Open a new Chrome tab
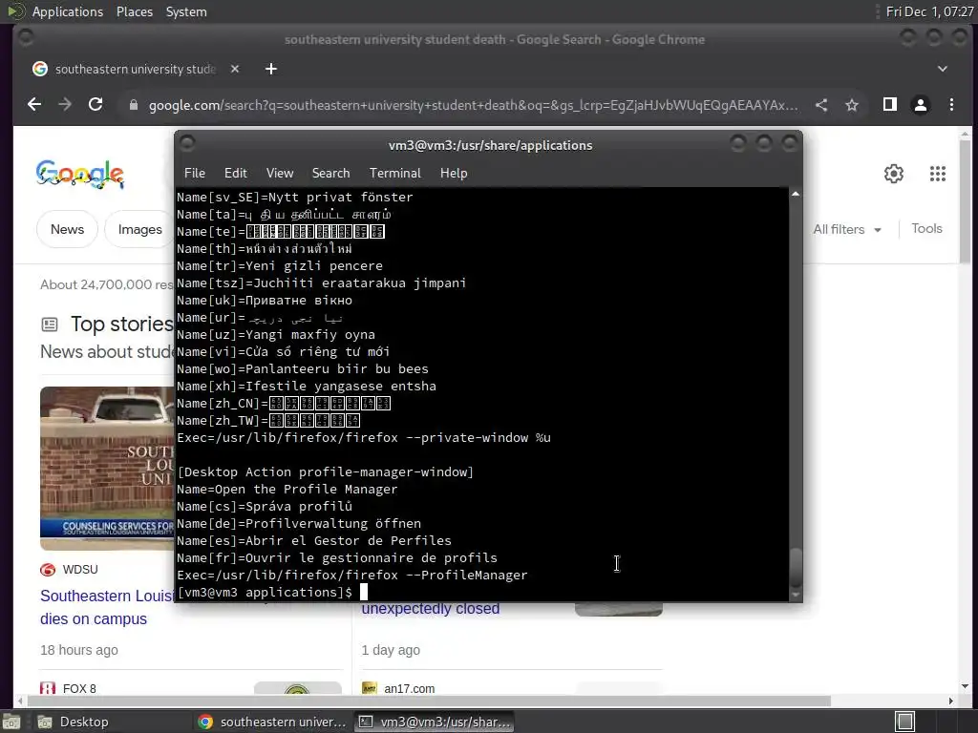This screenshot has height=733, width=978. [x=270, y=69]
